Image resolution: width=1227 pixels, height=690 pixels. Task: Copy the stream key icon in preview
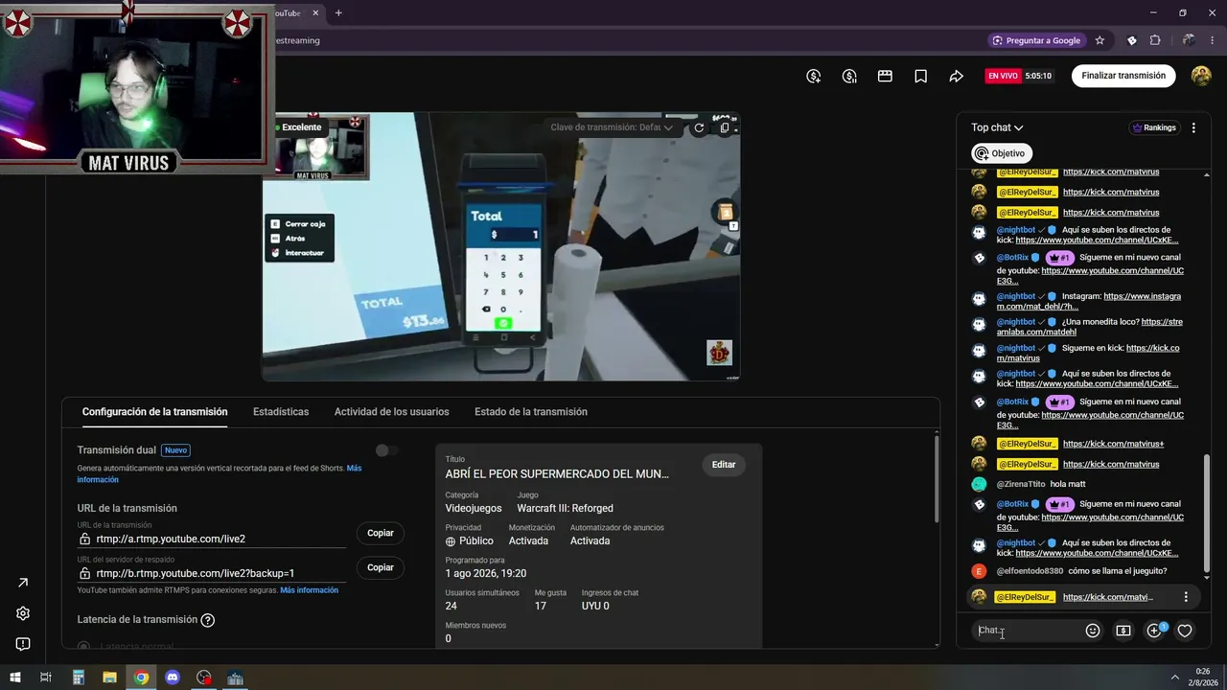click(x=725, y=127)
